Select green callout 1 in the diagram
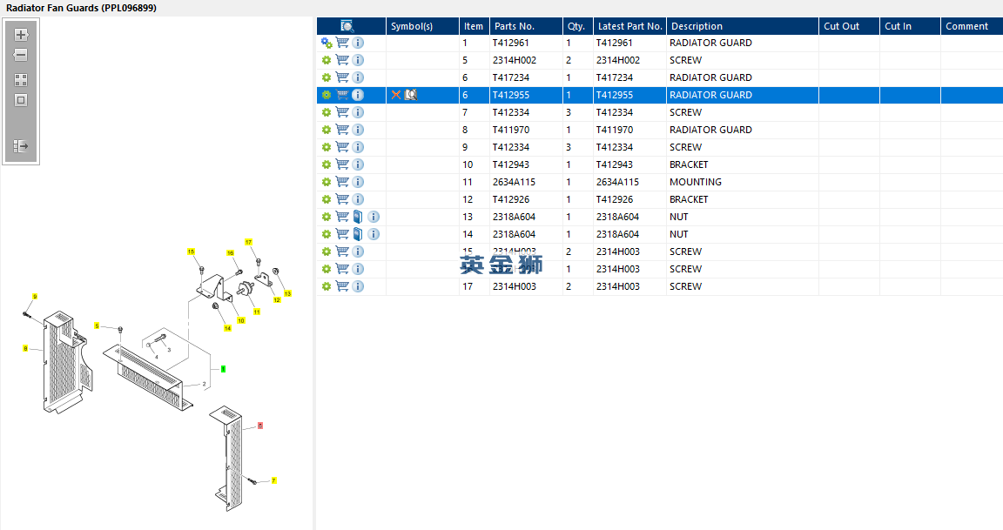 tap(223, 369)
